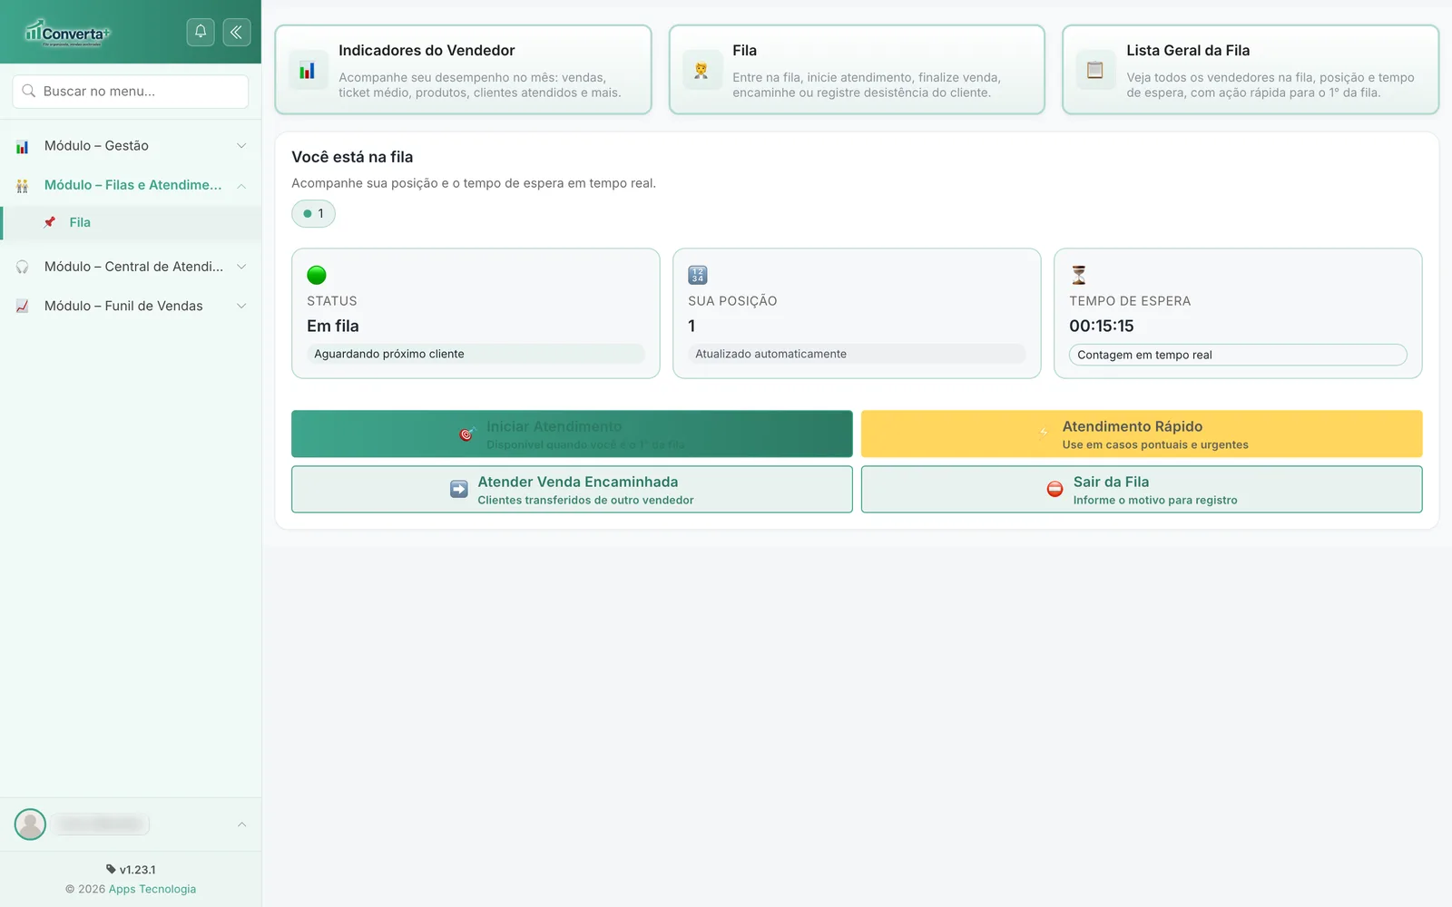Click the Converta logo

coord(67,33)
